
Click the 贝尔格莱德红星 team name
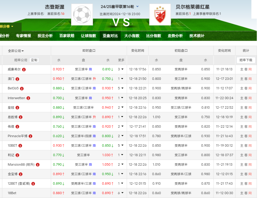click(192, 7)
